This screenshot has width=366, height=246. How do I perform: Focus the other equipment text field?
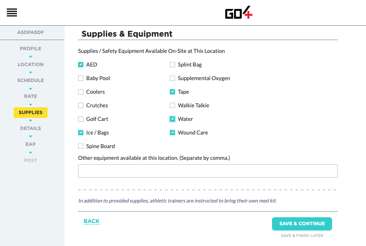208,171
